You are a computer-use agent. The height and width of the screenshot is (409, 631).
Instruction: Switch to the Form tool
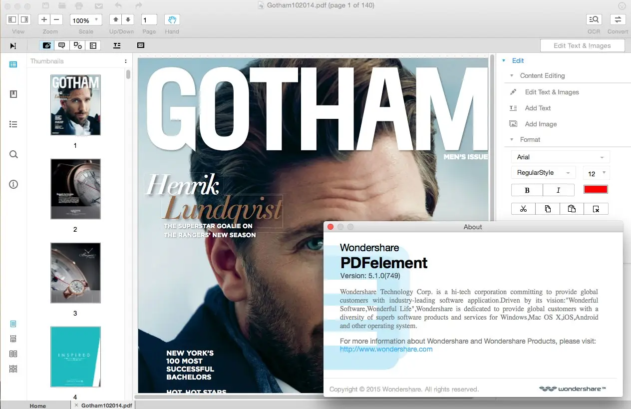tap(93, 45)
